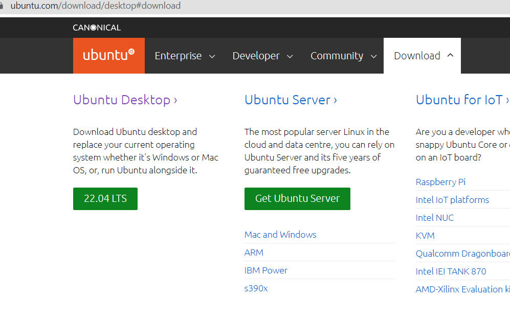This screenshot has width=510, height=322.
Task: Click the lock icon in address bar
Action: pos(2,6)
